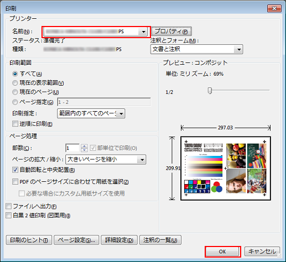This screenshot has height=262, width=286.
Task: Click the print preview thumbnail
Action: [x=226, y=169]
